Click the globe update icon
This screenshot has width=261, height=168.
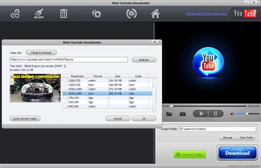click(131, 13)
